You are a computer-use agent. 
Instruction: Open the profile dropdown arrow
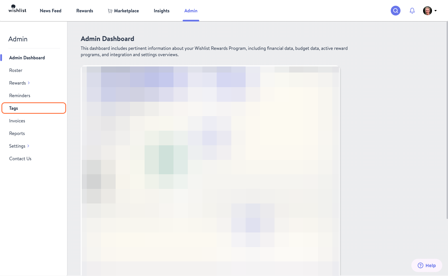coord(436,11)
